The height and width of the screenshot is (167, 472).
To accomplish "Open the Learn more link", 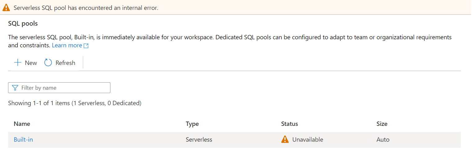I will [67, 45].
